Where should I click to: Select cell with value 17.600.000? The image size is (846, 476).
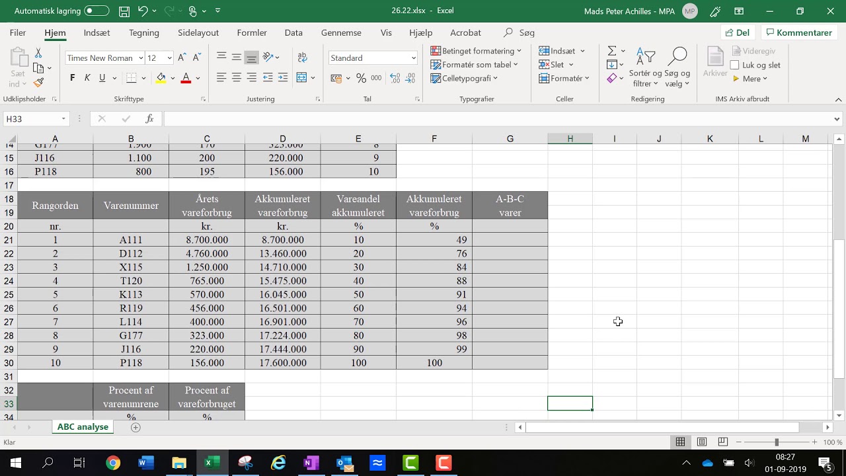tap(282, 363)
